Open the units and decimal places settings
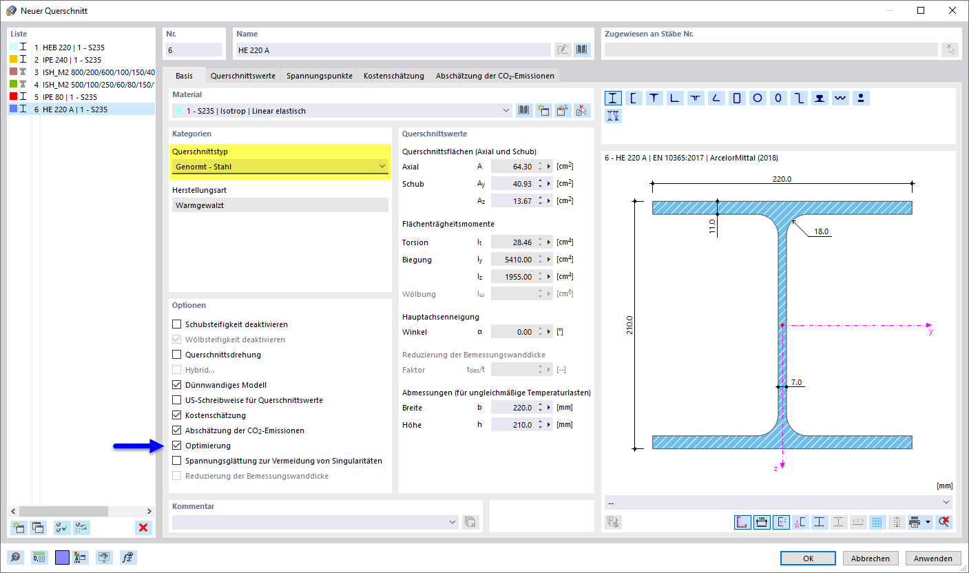Screen dimensions: 969x573 pyautogui.click(x=39, y=558)
